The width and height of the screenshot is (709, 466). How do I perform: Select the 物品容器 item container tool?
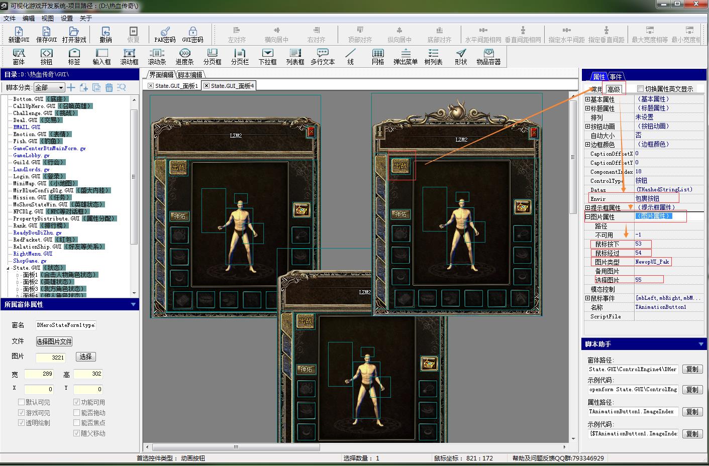pos(488,57)
